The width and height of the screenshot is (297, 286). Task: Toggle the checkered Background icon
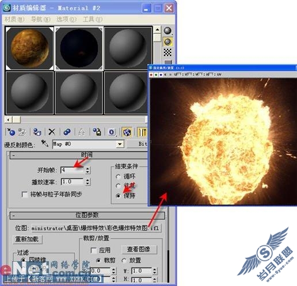[x=167, y=52]
